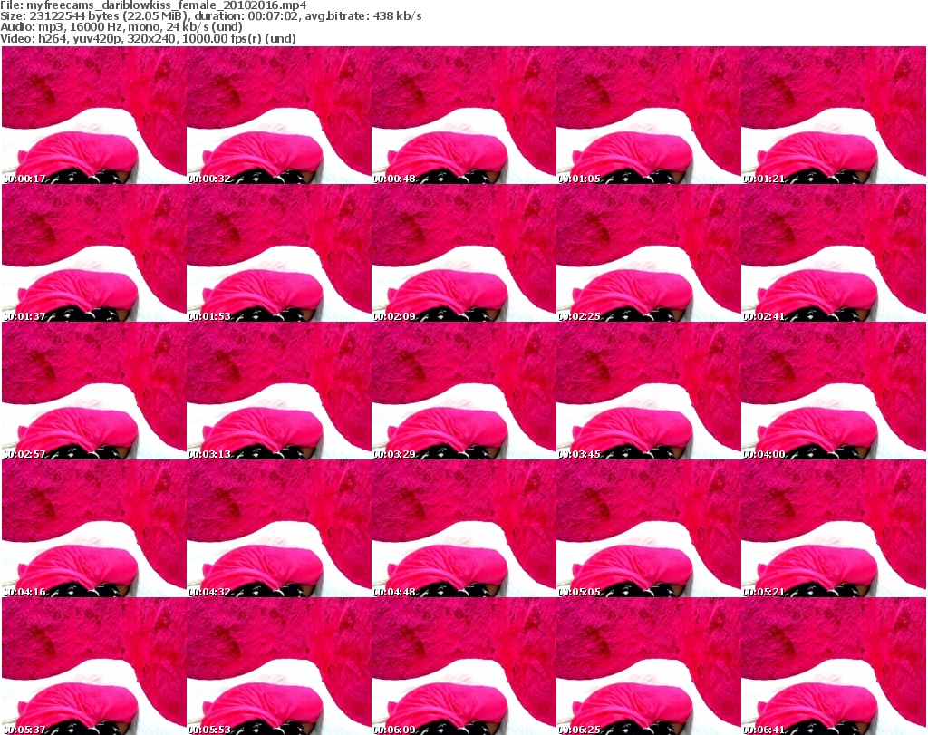Choose the frame marked 00:05:05

click(649, 528)
